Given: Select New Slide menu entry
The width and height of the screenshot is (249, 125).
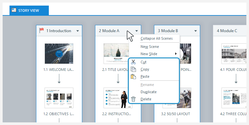Looking at the screenshot, I should (x=149, y=54).
